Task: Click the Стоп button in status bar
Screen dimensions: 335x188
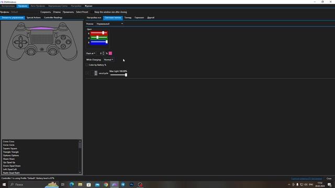Action: click(x=329, y=179)
